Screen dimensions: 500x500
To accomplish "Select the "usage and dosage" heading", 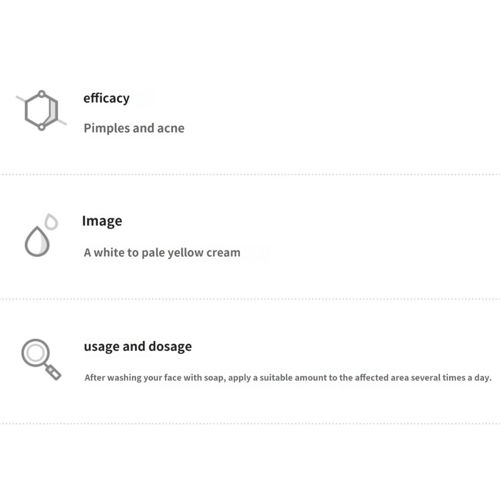I will [138, 347].
